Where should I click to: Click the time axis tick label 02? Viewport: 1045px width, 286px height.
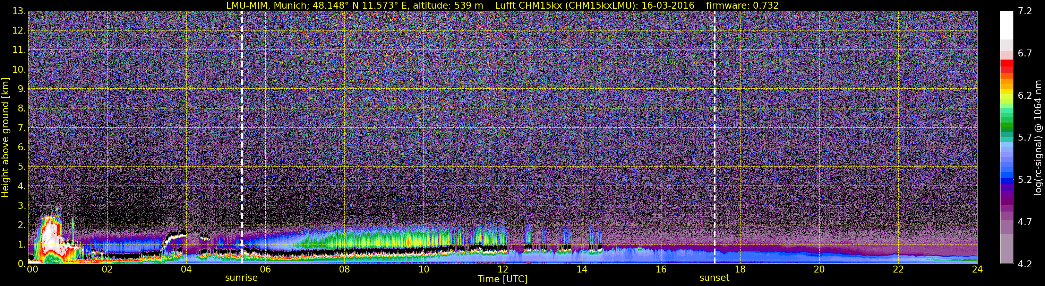107,270
